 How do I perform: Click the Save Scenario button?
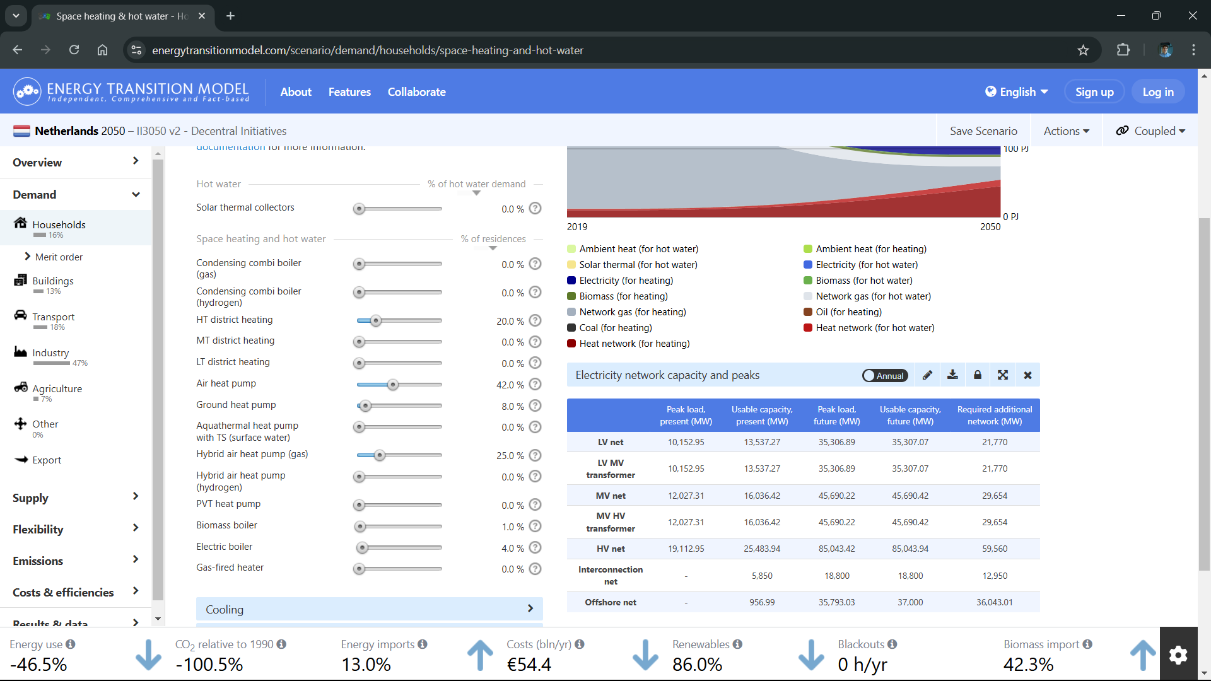(983, 131)
